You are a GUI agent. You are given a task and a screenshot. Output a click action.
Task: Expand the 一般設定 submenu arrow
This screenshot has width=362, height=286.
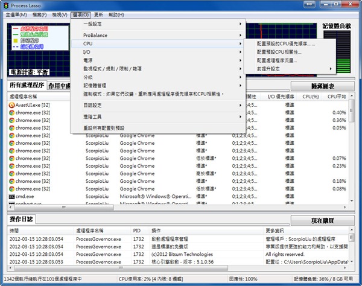pos(240,24)
